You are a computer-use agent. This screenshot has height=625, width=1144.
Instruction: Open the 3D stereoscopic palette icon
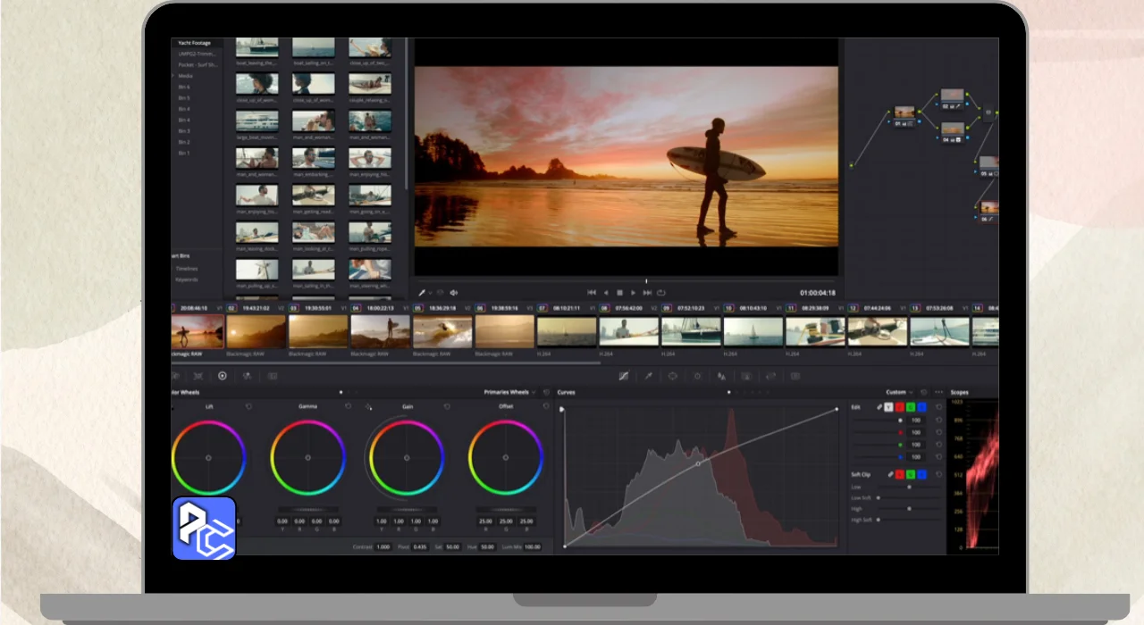pos(795,376)
